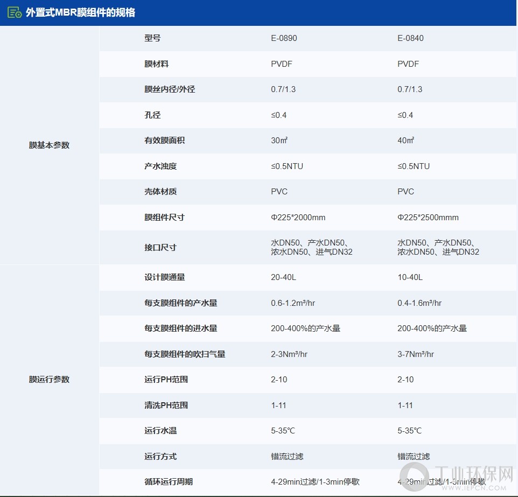This screenshot has width=518, height=497.
Task: Click the spec sheet icon in the header
Action: (x=15, y=12)
